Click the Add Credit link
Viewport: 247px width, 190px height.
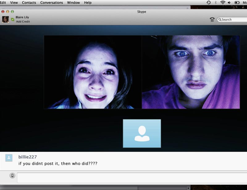23,22
